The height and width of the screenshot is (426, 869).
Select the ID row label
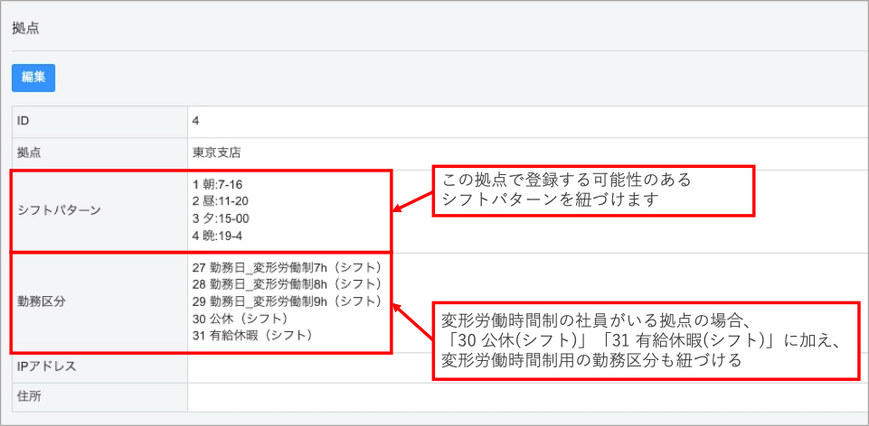point(24,120)
